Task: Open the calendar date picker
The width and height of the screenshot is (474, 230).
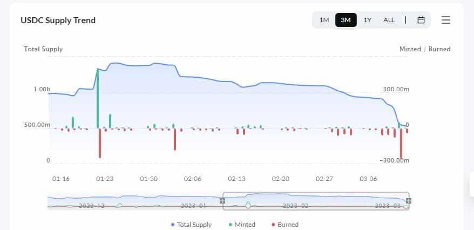Action: click(421, 21)
